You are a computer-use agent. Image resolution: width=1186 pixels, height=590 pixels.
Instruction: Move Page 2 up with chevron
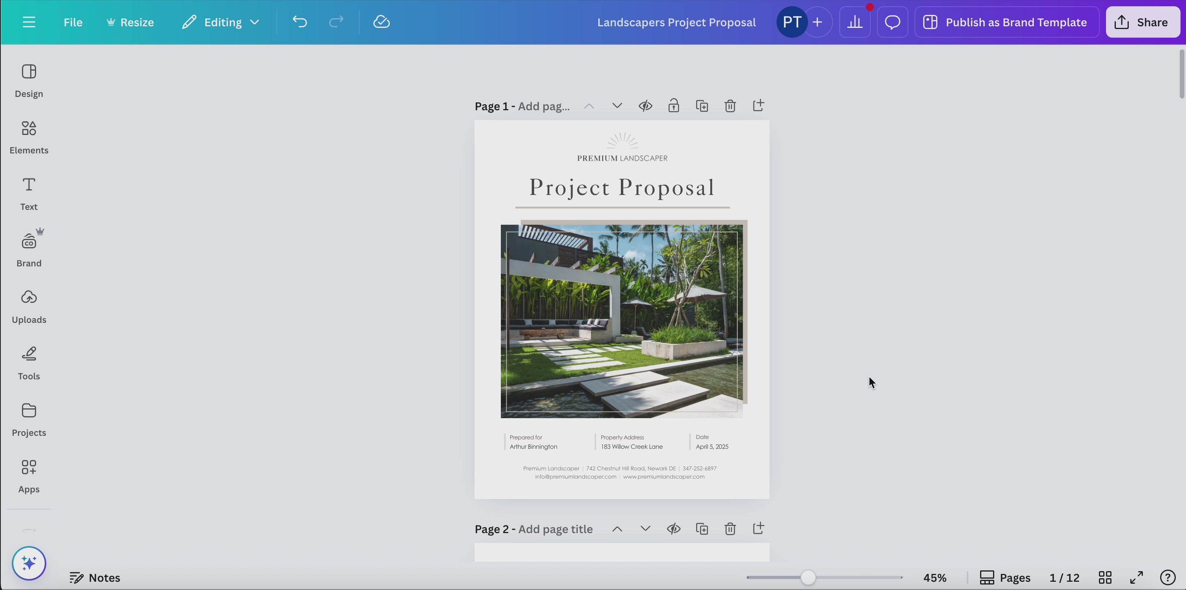(618, 529)
